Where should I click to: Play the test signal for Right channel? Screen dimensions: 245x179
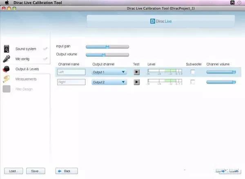pos(137,82)
